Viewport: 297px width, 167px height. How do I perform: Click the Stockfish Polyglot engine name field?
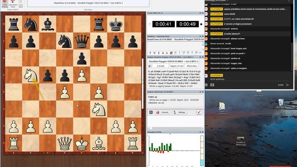174,61
